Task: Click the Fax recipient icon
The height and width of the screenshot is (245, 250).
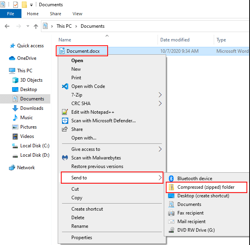Action: click(170, 213)
